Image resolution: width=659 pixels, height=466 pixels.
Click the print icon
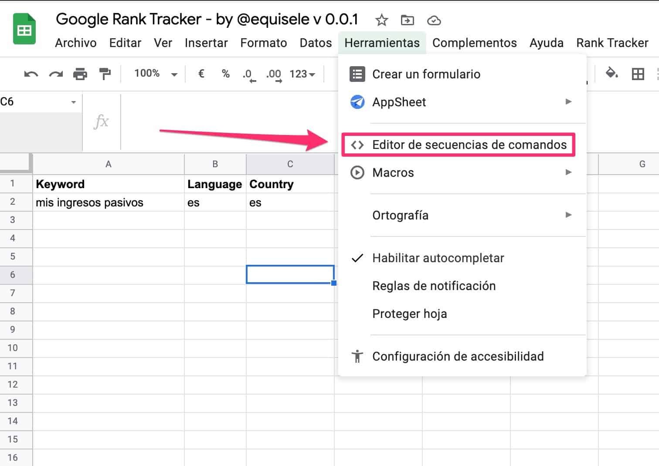point(80,74)
